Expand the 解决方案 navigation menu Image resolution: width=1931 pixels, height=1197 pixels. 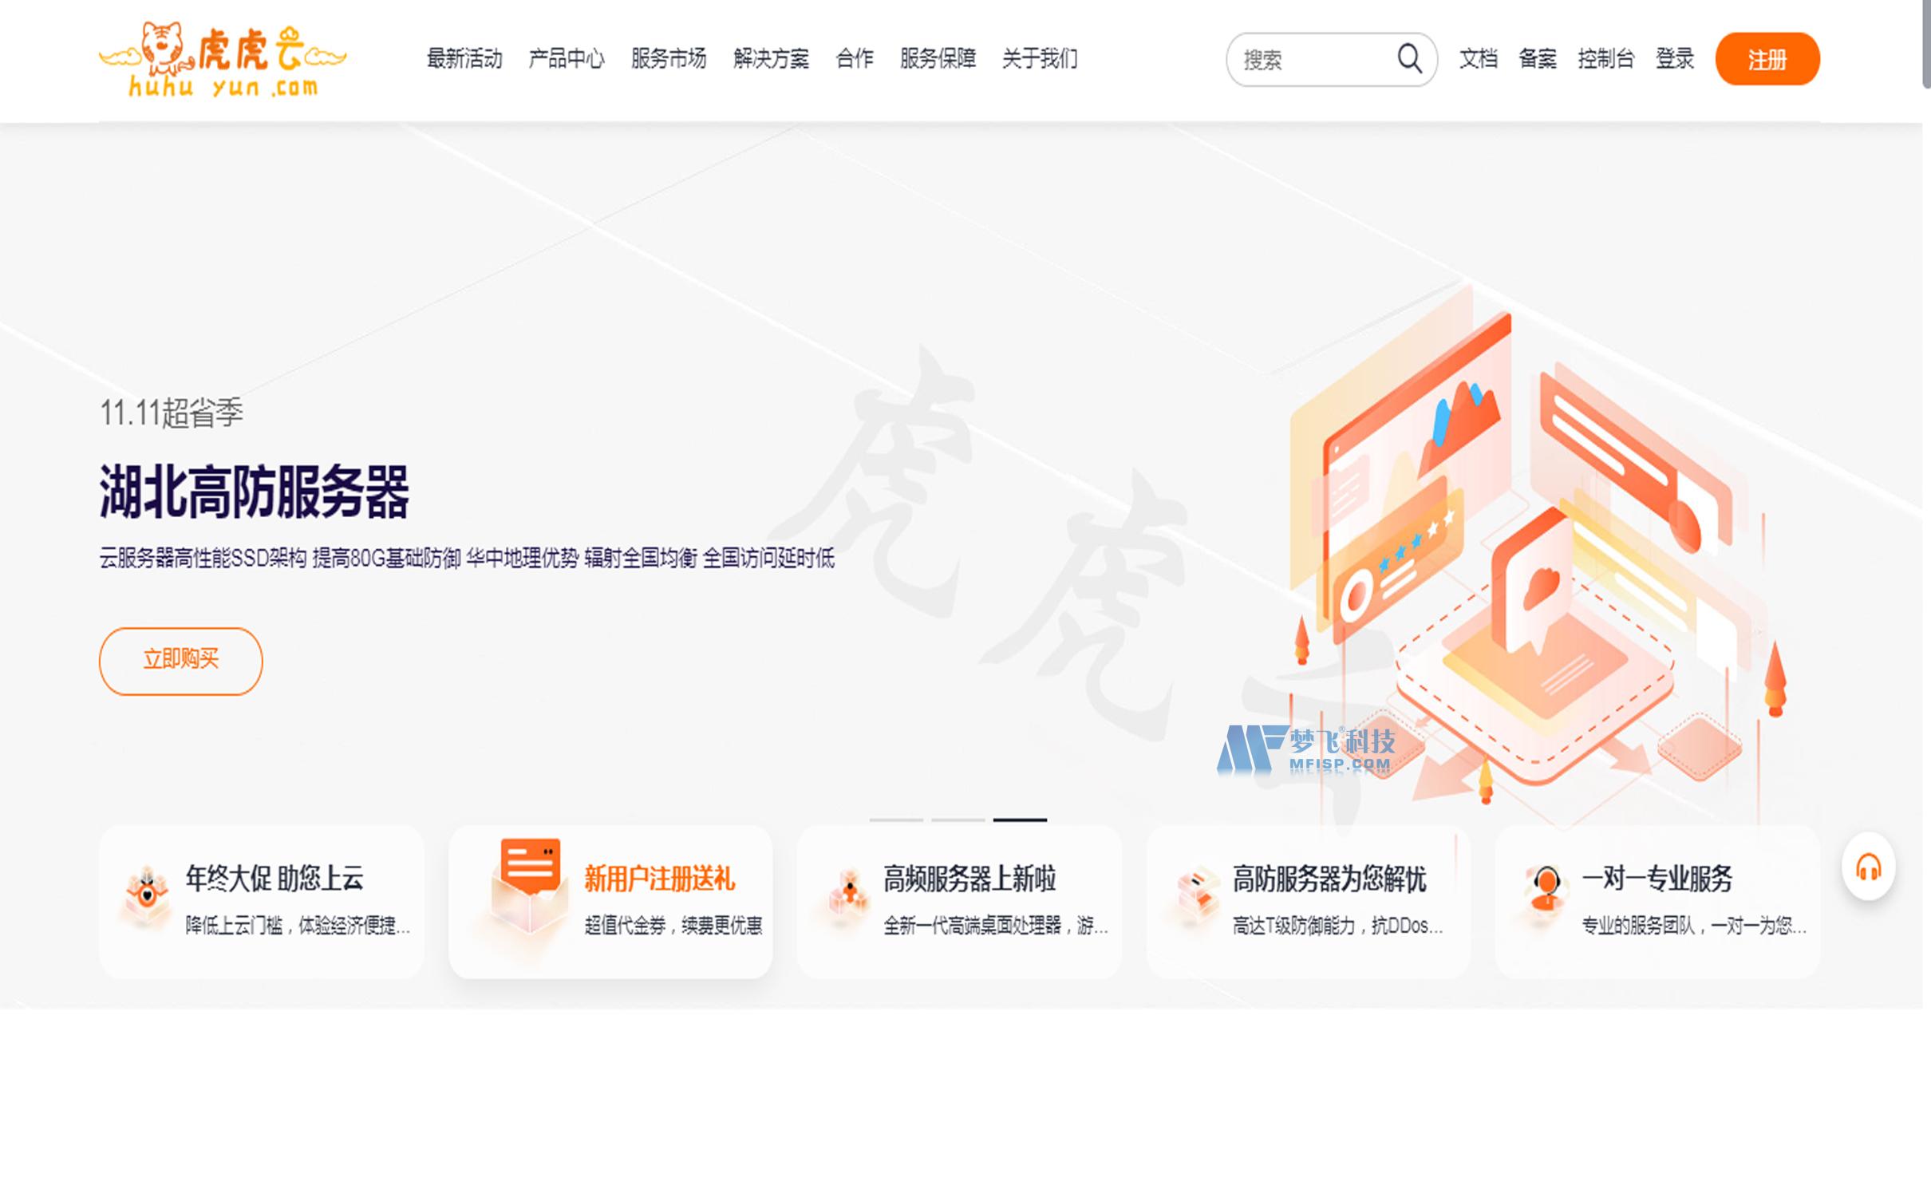(770, 58)
